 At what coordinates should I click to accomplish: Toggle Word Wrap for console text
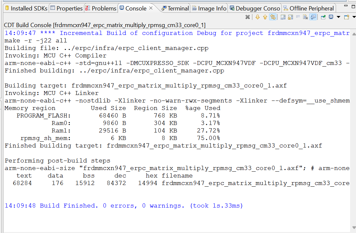(x=298, y=17)
